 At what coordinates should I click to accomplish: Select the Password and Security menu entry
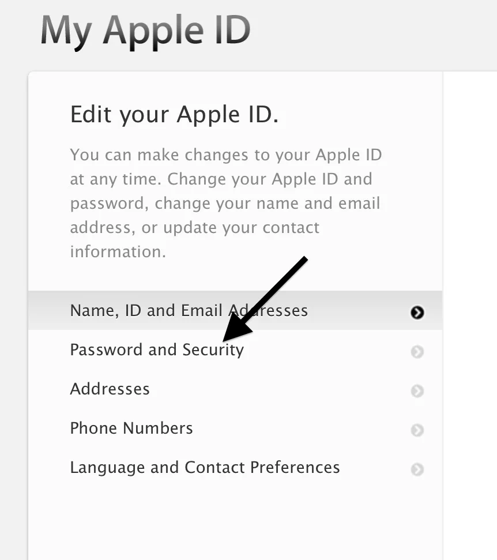tap(156, 349)
